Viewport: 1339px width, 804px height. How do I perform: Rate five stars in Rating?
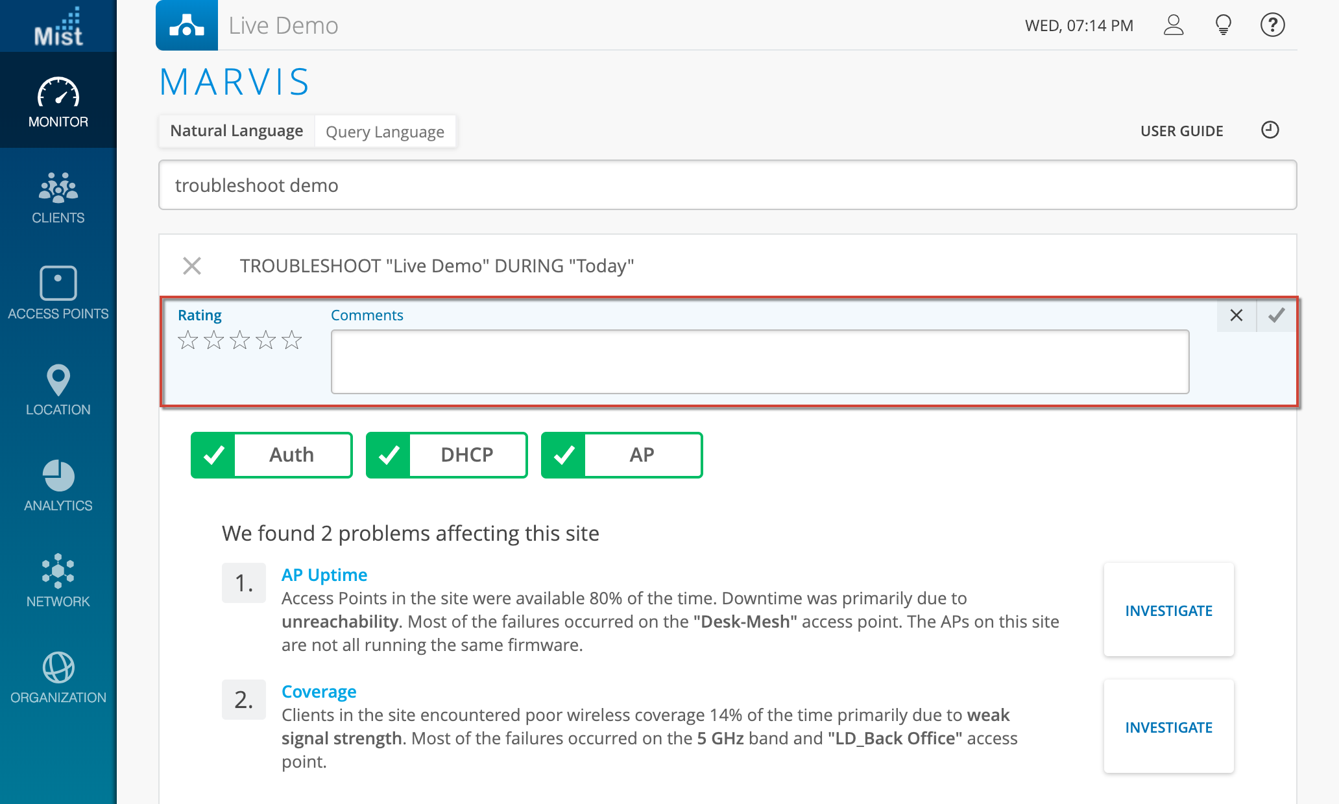click(292, 340)
